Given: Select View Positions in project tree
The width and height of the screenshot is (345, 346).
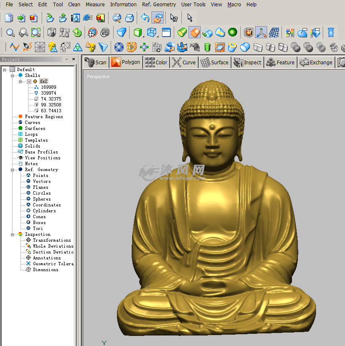Looking at the screenshot, I should coord(42,158).
